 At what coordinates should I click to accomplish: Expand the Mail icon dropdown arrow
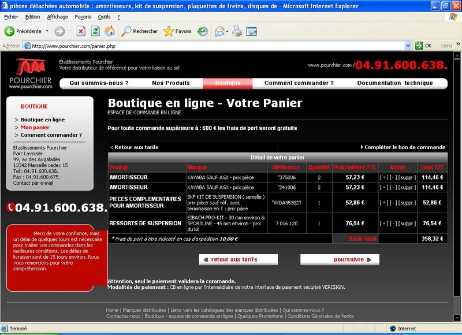pyautogui.click(x=227, y=31)
